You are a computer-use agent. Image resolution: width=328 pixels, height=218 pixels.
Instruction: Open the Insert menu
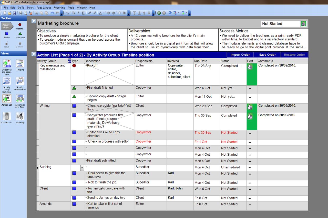30,8
